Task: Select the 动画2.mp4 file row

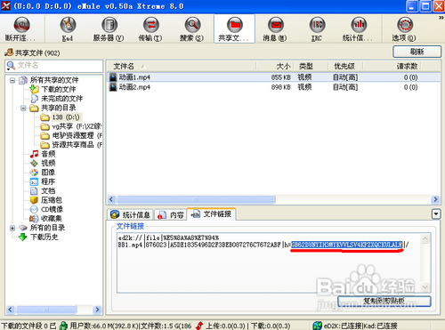Action: pos(273,87)
